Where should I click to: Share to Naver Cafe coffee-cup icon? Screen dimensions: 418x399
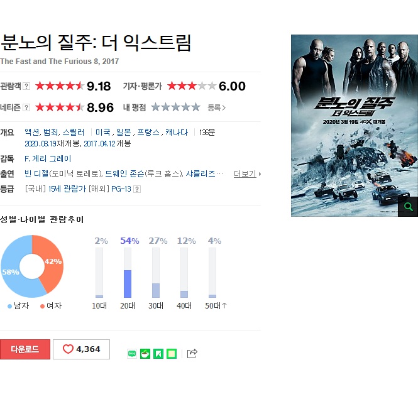145,354
